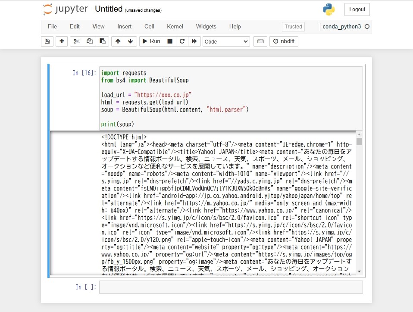Click the nbdiff button
The image size is (413, 312).
pos(284,41)
